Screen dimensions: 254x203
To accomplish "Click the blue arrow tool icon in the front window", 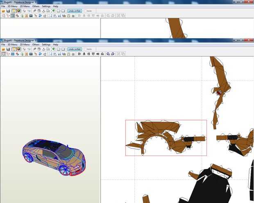I will pyautogui.click(x=40, y=54).
